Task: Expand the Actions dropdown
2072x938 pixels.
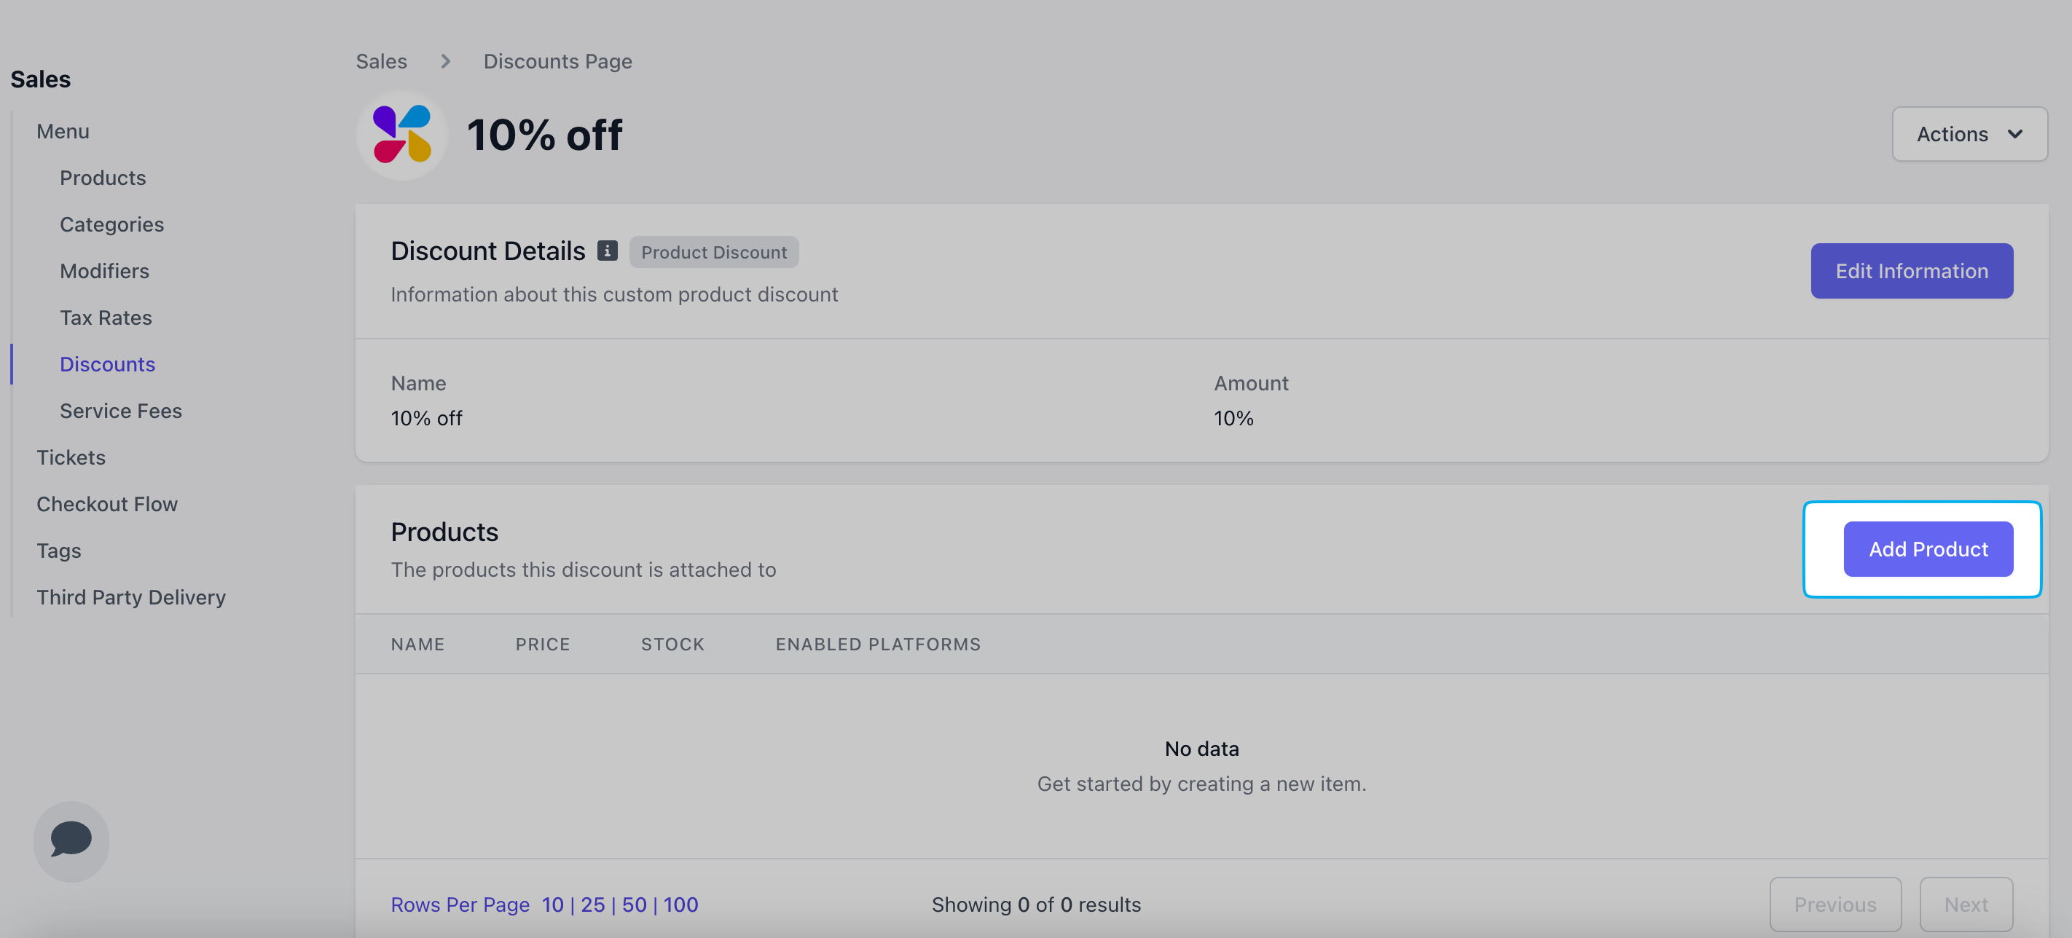Action: 1969,134
